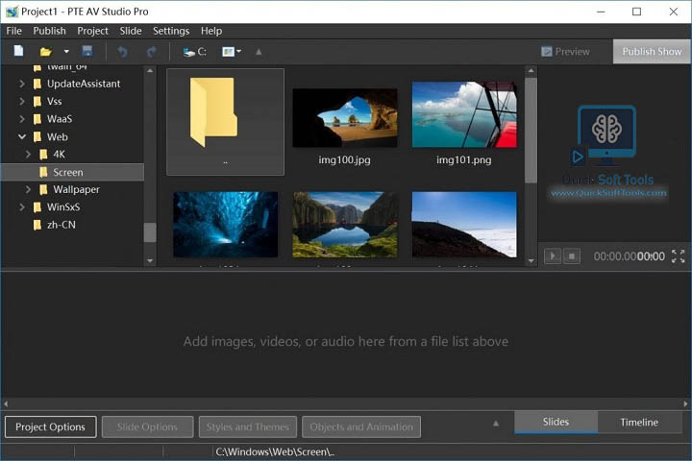
Task: Click the file list scroll down arrow
Action: pyautogui.click(x=531, y=260)
